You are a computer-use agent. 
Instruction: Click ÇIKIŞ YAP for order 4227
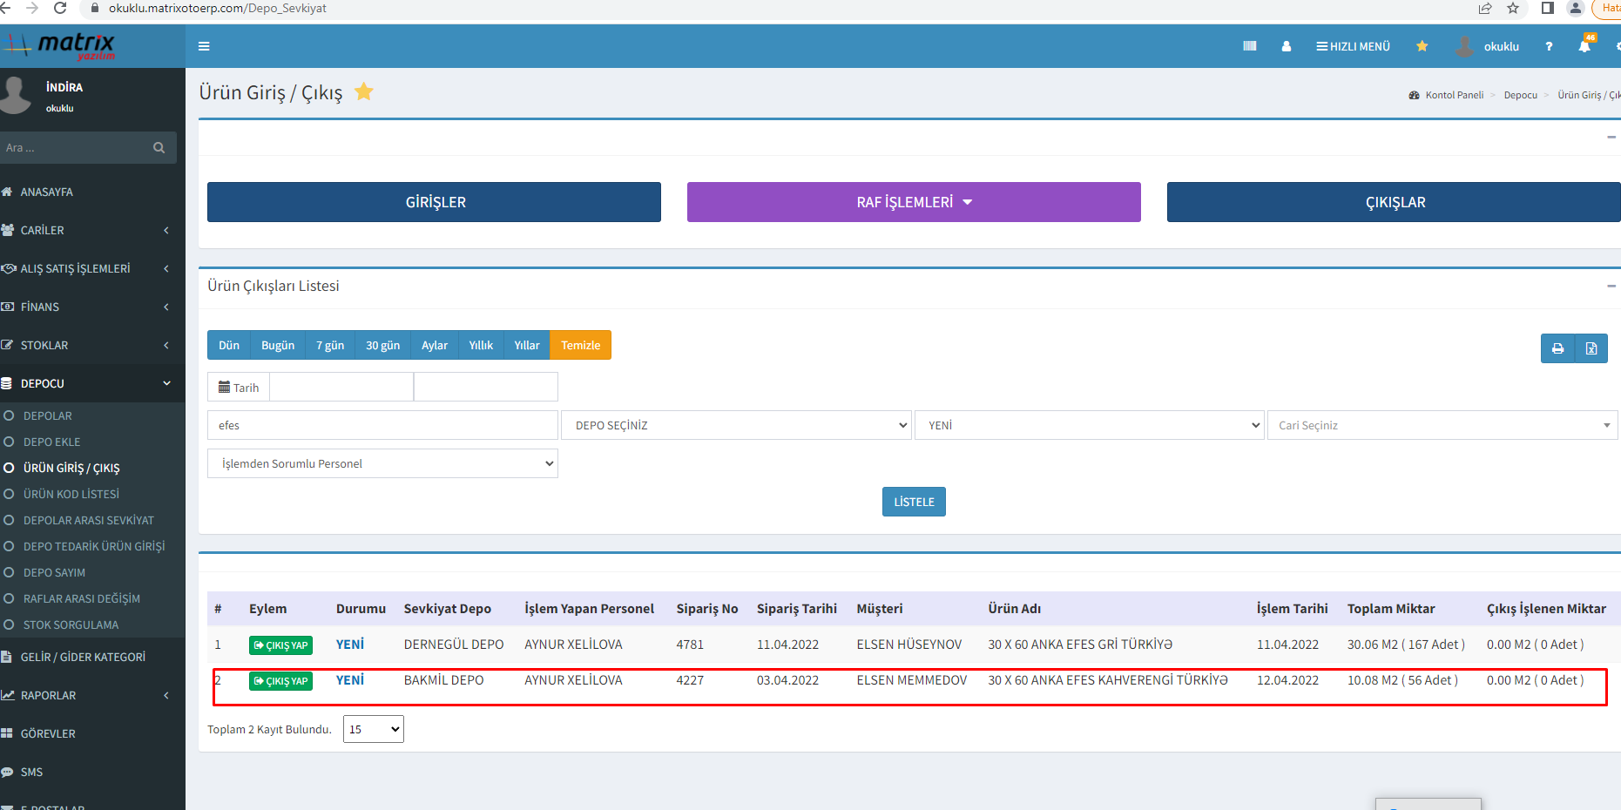(x=280, y=681)
